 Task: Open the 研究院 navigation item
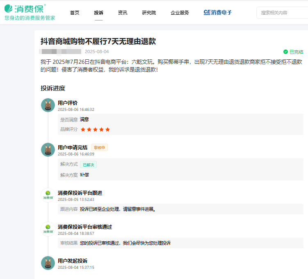click(149, 13)
